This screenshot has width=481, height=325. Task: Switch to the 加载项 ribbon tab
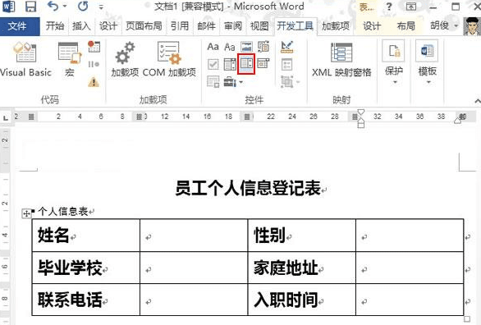(x=336, y=25)
